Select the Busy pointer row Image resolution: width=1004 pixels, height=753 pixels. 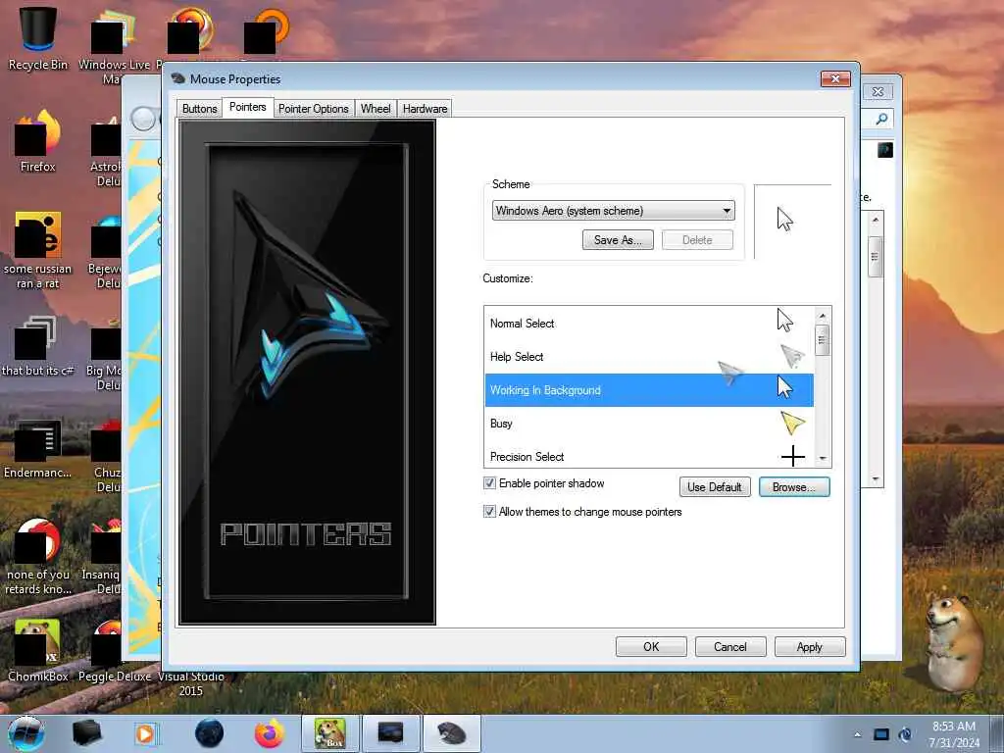(649, 424)
